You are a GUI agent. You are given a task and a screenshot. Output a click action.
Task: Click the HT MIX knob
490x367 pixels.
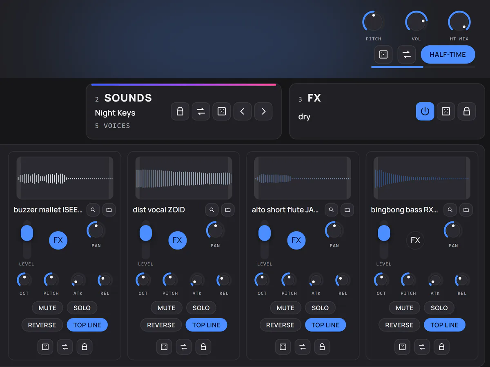coord(459,22)
